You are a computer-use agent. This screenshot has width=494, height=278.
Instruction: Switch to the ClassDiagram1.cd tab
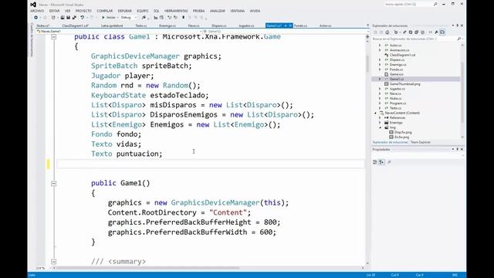(x=76, y=25)
